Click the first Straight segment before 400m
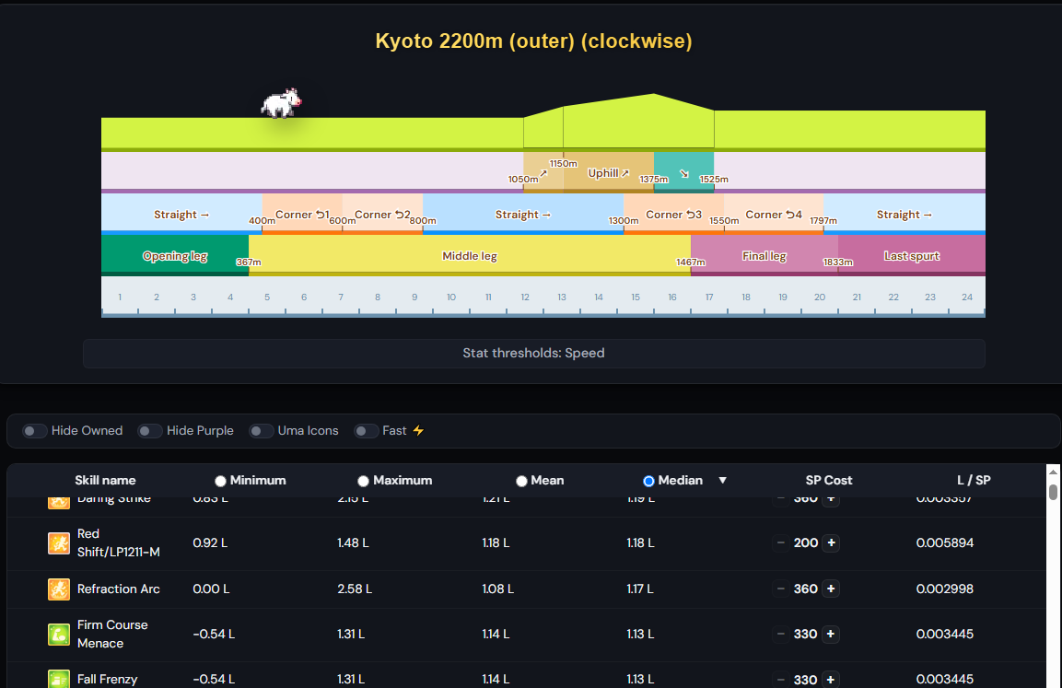 click(x=181, y=214)
